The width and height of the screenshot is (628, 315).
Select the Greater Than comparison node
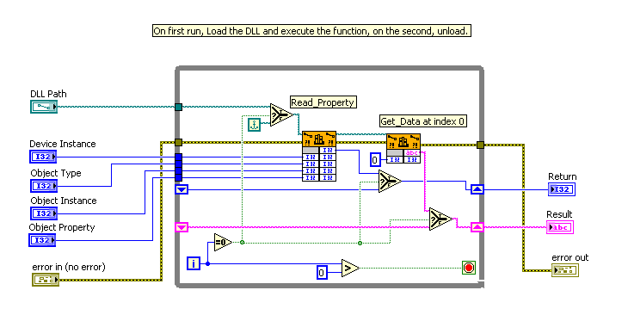tap(350, 268)
